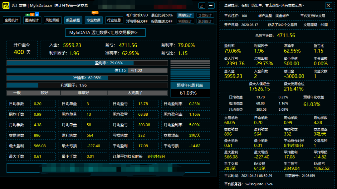Click the angle icon button in title bar
Viewport: 337px width, 189px height.
pyautogui.click(x=202, y=6)
